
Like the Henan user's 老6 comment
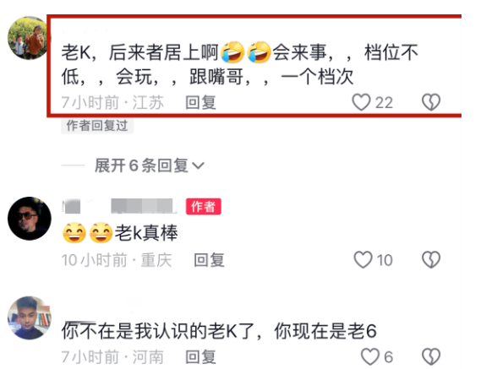click(x=370, y=356)
